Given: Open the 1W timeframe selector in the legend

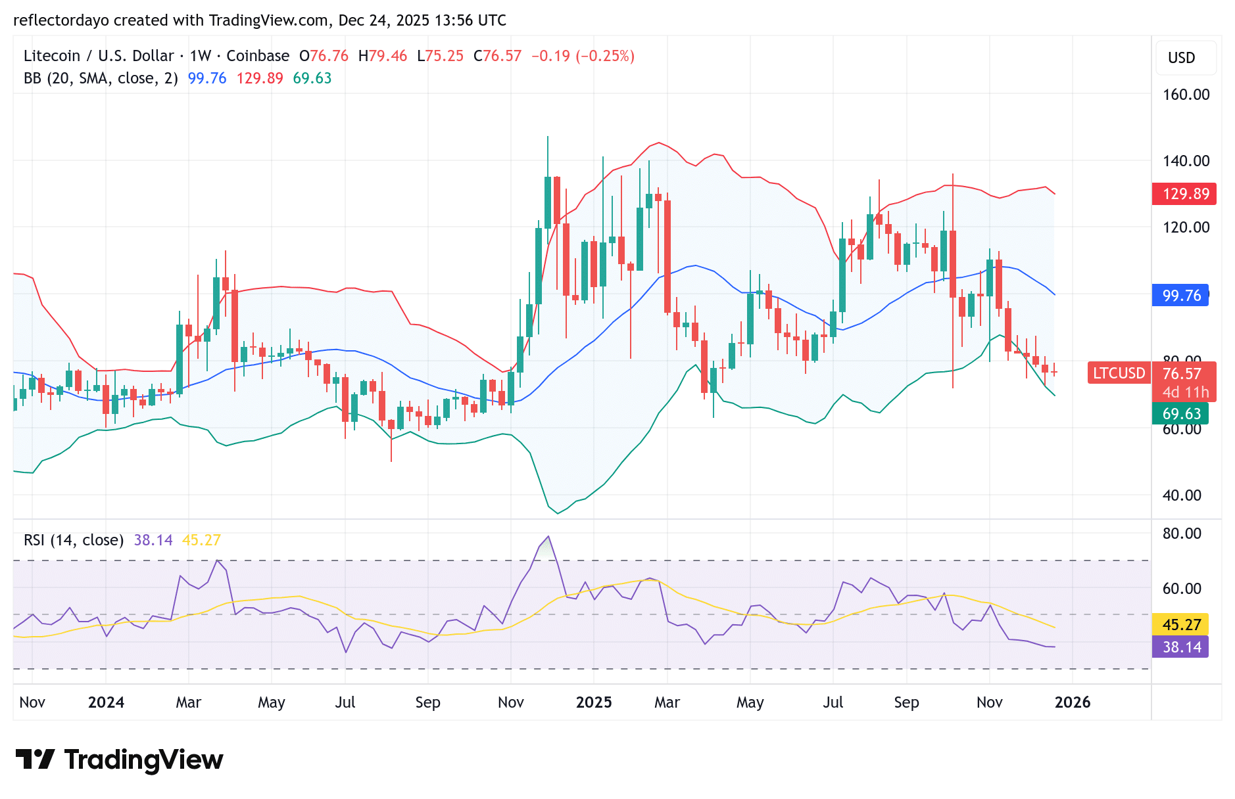Looking at the screenshot, I should click(201, 56).
